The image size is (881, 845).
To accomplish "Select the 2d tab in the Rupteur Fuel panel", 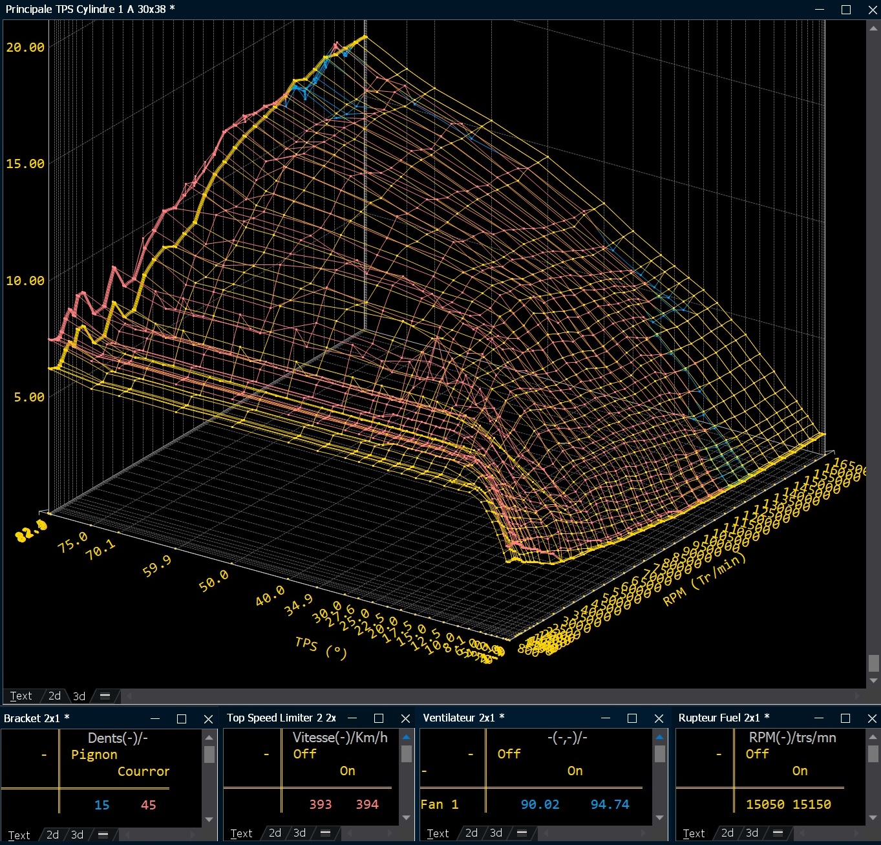I will click(727, 833).
